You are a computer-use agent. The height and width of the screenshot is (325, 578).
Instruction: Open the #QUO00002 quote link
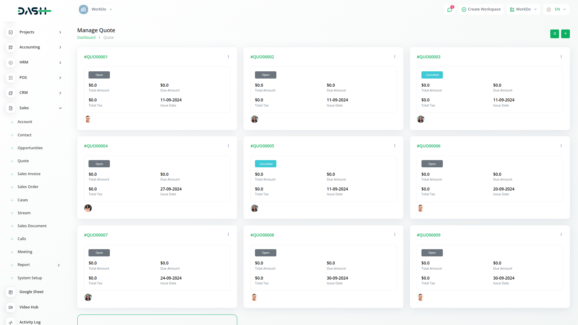coord(262,57)
